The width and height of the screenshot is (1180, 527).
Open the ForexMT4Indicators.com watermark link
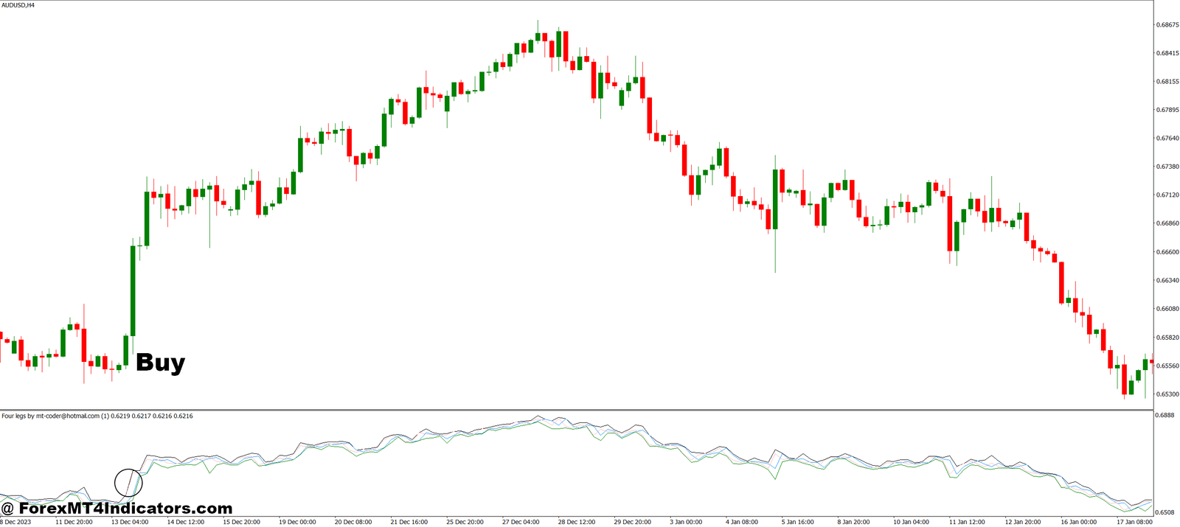(x=117, y=509)
